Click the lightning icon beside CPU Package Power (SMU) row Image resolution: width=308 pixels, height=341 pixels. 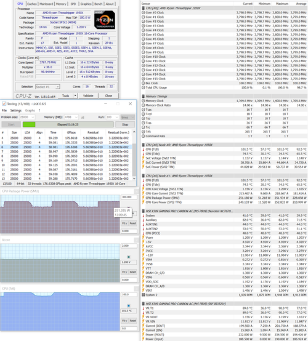144,198
